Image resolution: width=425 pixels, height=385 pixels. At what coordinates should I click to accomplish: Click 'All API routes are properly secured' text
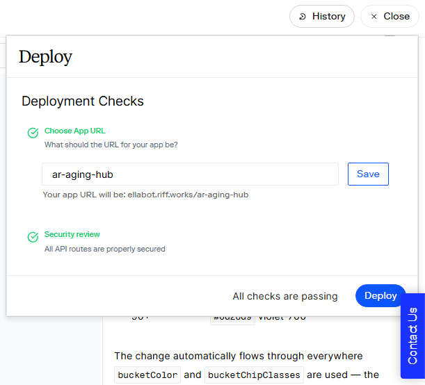[105, 249]
